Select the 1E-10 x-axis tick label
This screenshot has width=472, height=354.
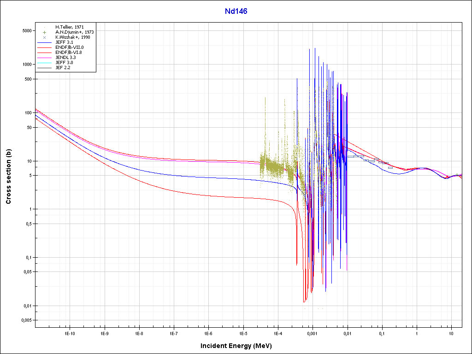[x=70, y=333]
